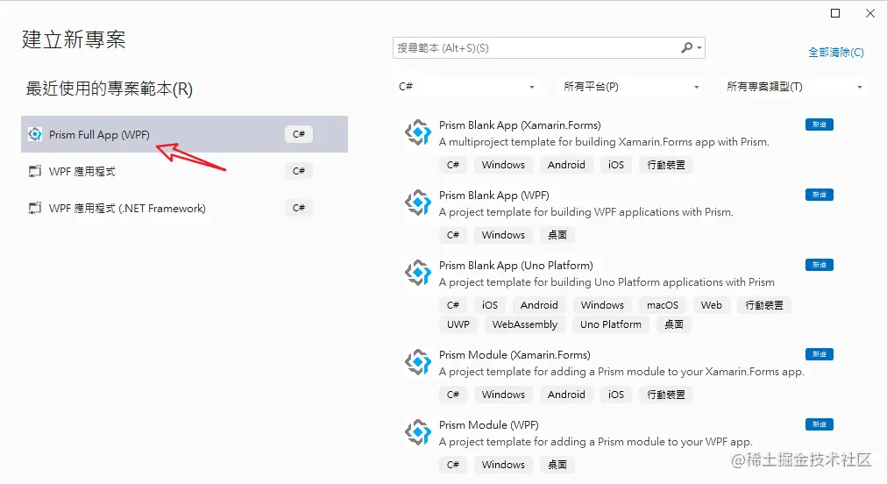The width and height of the screenshot is (887, 484).
Task: Click the 全部清除(C) link
Action: pos(835,52)
